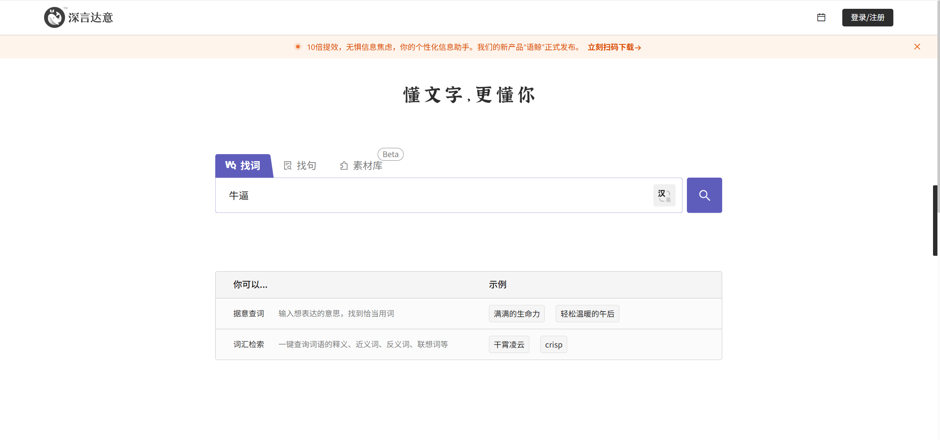Image resolution: width=940 pixels, height=440 pixels.
Task: Click the 深言达意 dog logo
Action: point(54,17)
